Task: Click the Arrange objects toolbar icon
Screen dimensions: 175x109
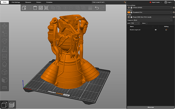Action: (40, 8)
